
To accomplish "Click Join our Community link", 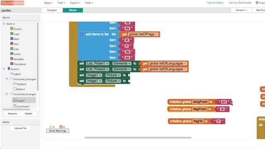I will point(240,3).
